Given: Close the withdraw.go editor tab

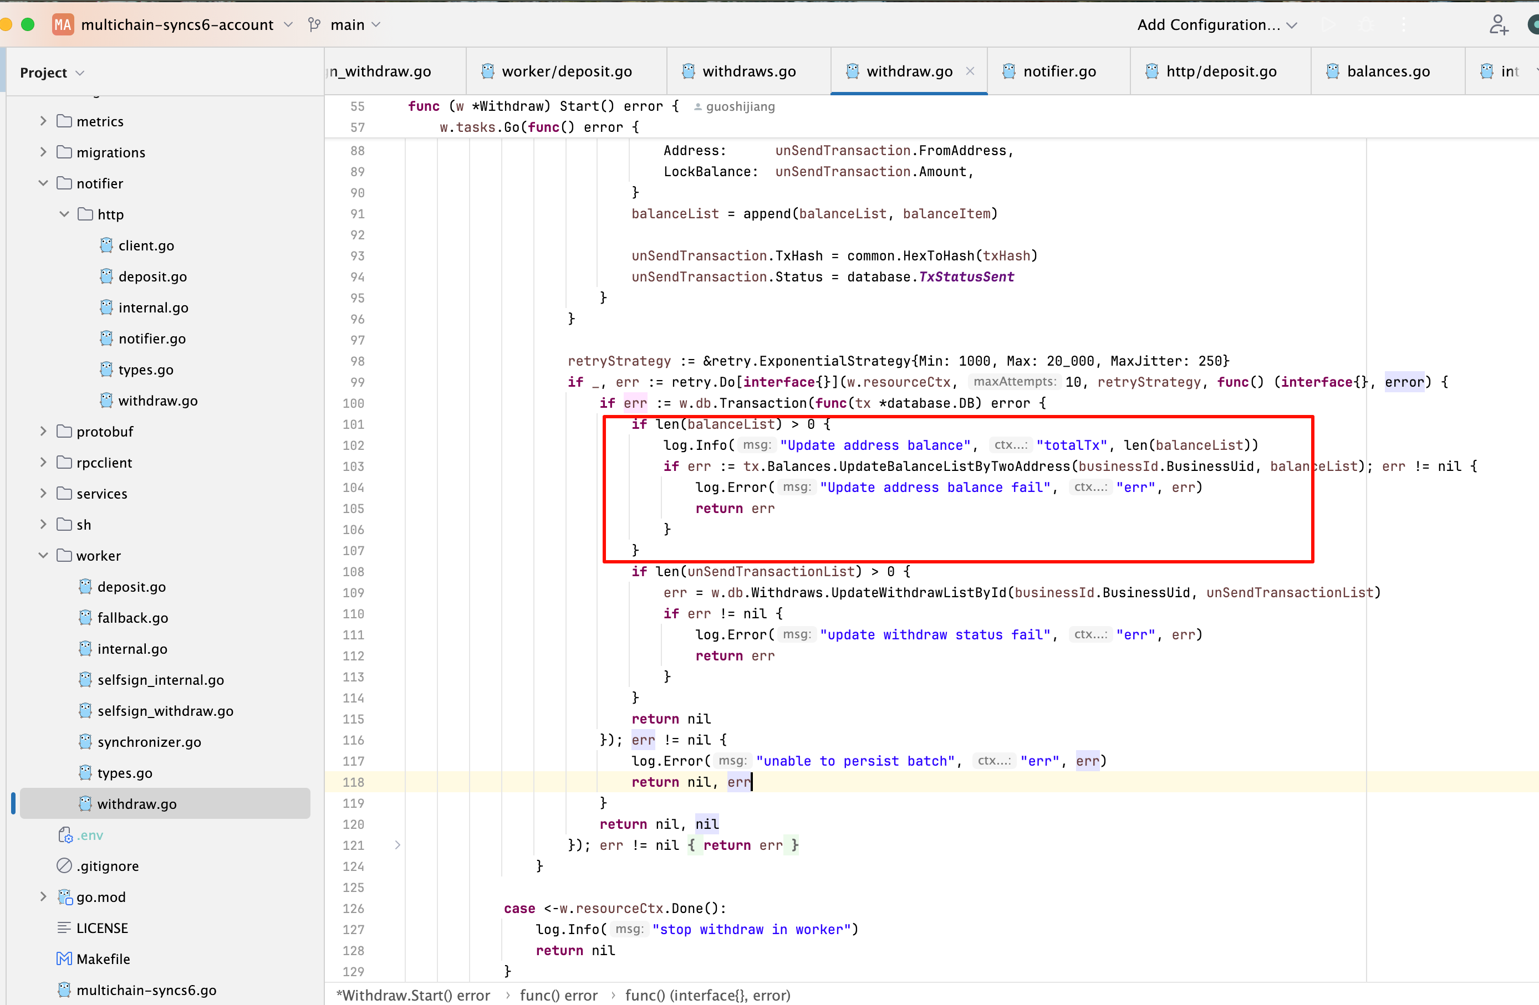Looking at the screenshot, I should pyautogui.click(x=970, y=71).
